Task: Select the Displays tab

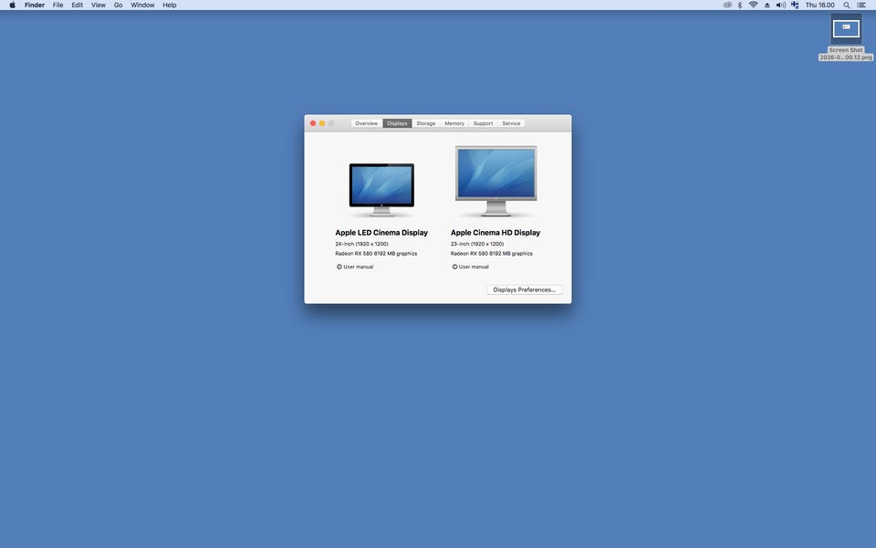Action: [x=397, y=123]
